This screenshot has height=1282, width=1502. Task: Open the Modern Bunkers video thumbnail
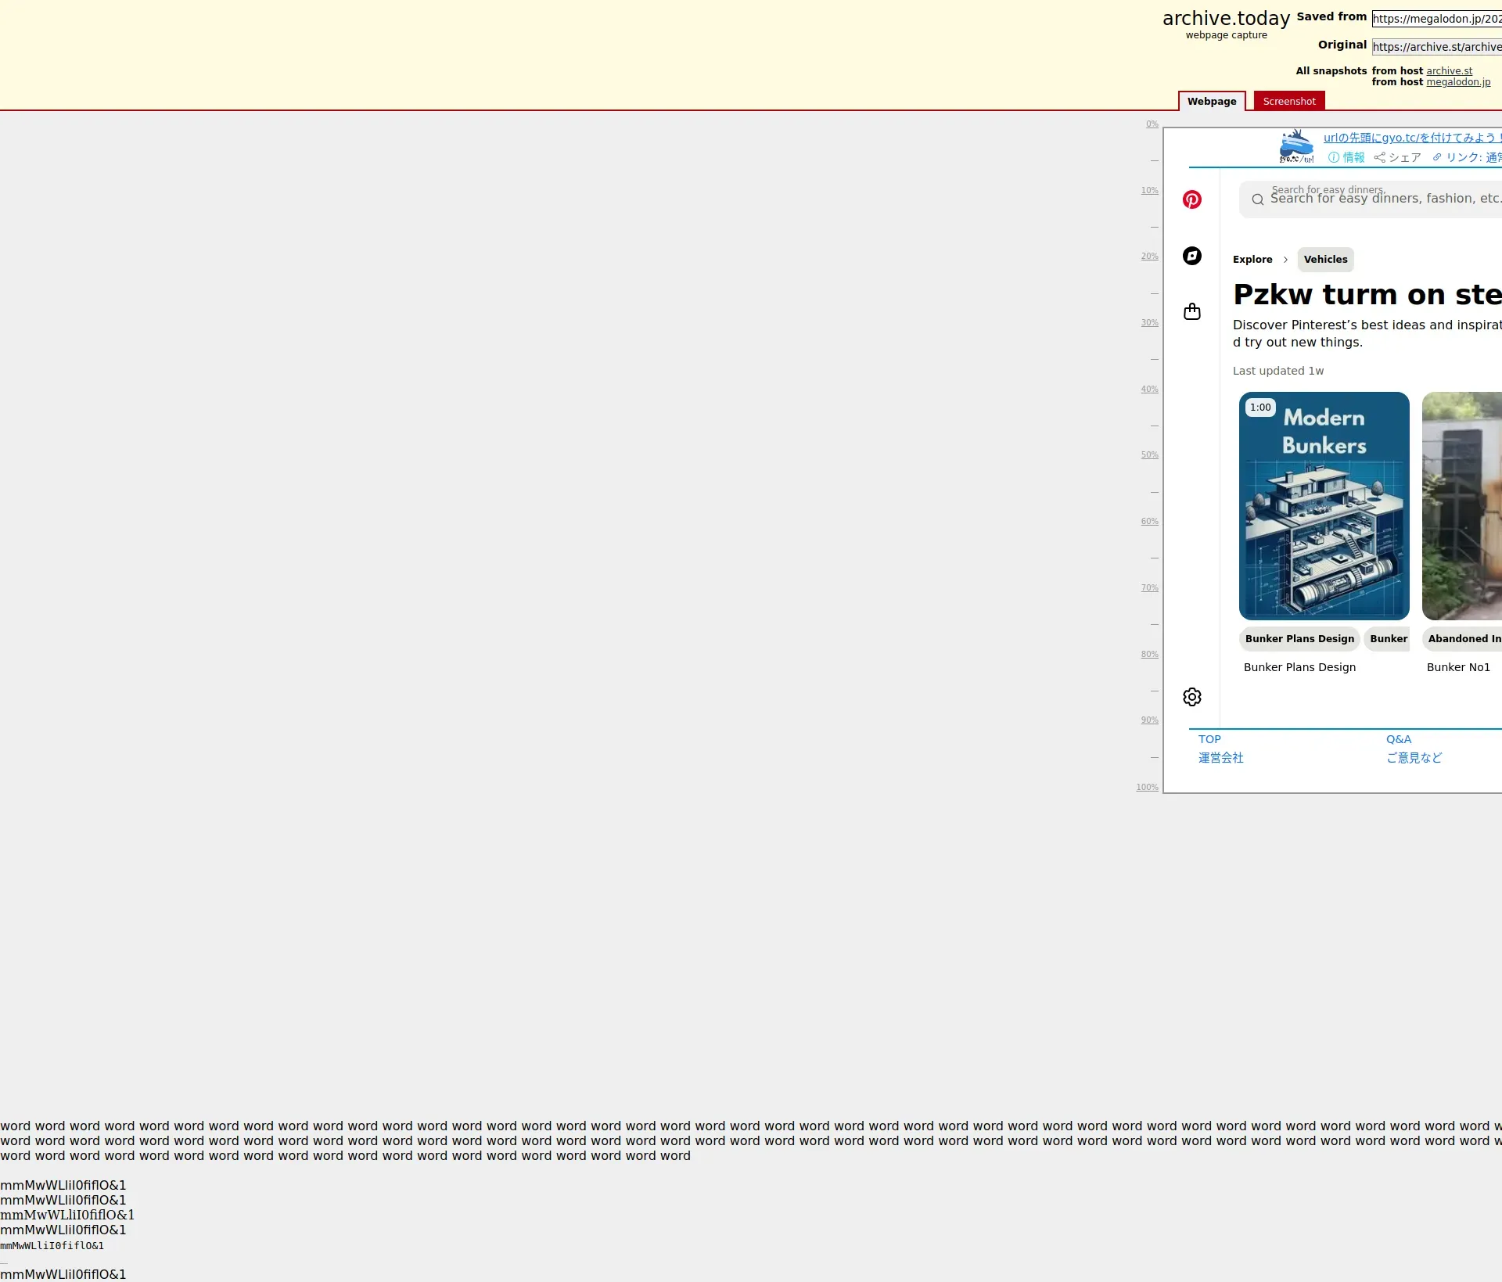1324,505
